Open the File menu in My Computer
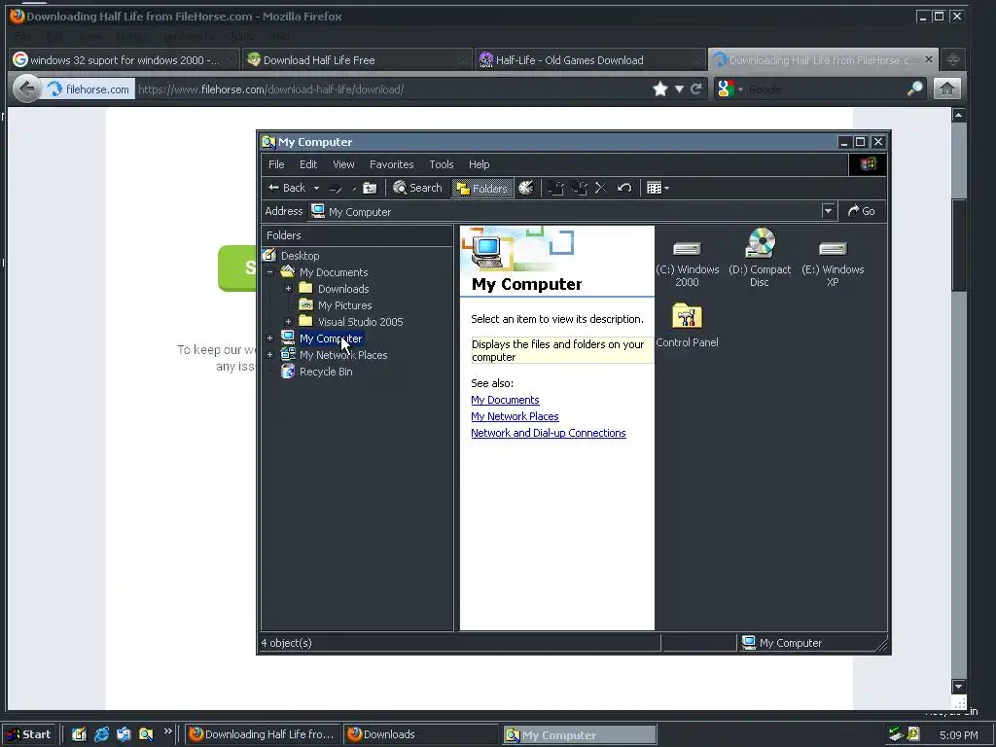This screenshot has width=996, height=747. point(276,164)
